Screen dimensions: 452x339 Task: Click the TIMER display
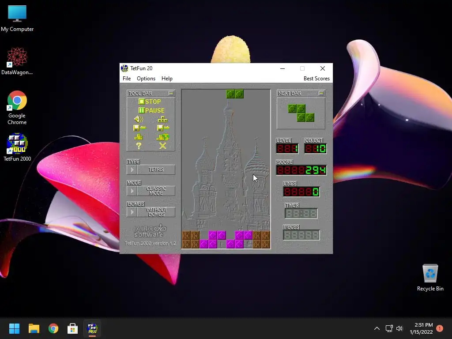pyautogui.click(x=301, y=213)
